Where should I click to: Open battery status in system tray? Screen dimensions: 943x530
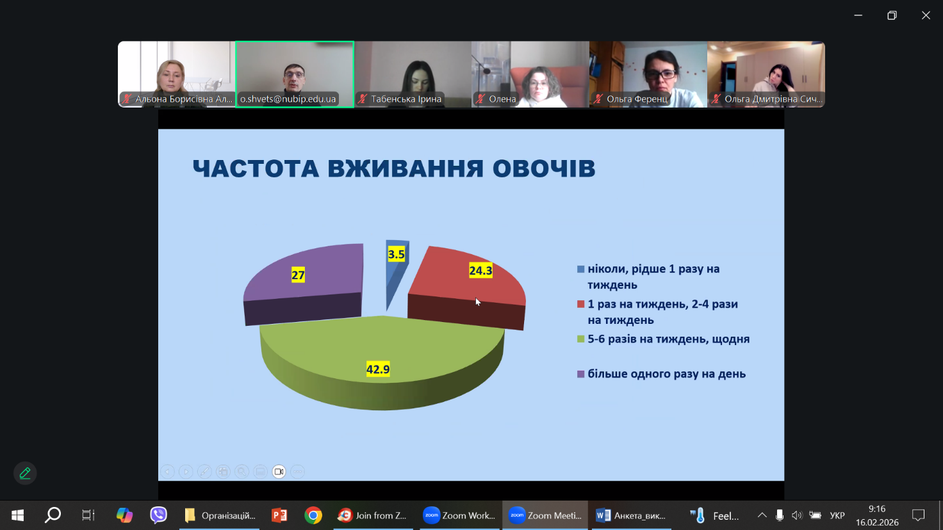coord(815,515)
